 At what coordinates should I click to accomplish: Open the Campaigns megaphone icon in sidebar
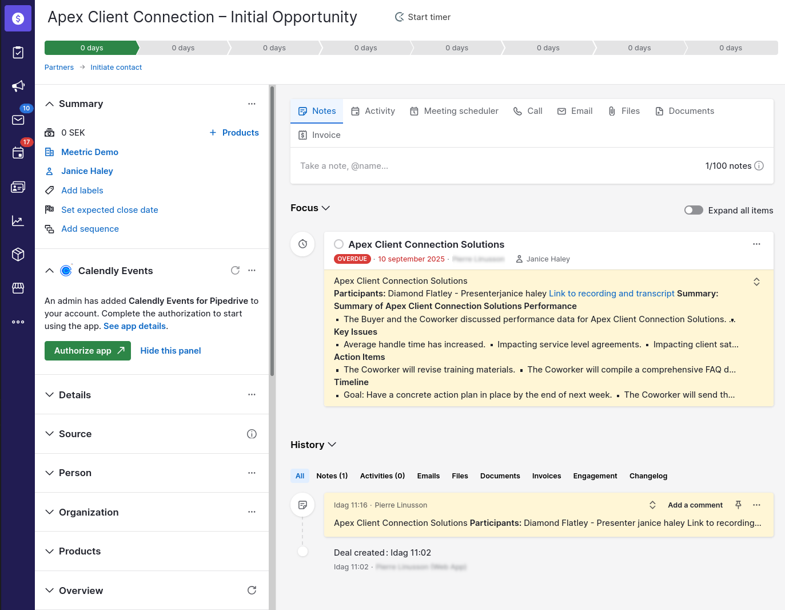pos(18,86)
